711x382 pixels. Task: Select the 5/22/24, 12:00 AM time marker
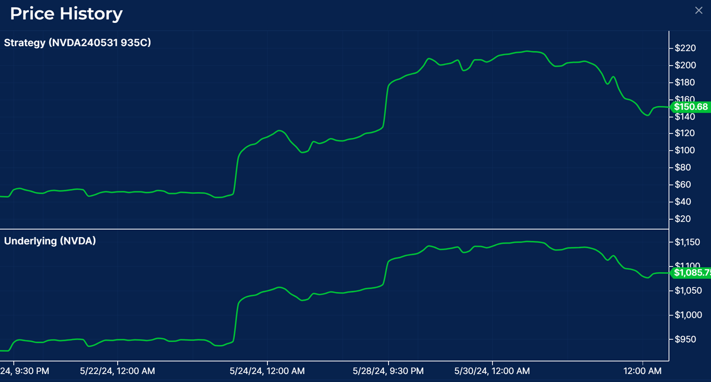(117, 371)
